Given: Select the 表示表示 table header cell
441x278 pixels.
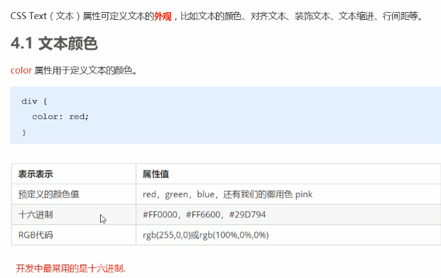Looking at the screenshot, I should tap(74, 174).
